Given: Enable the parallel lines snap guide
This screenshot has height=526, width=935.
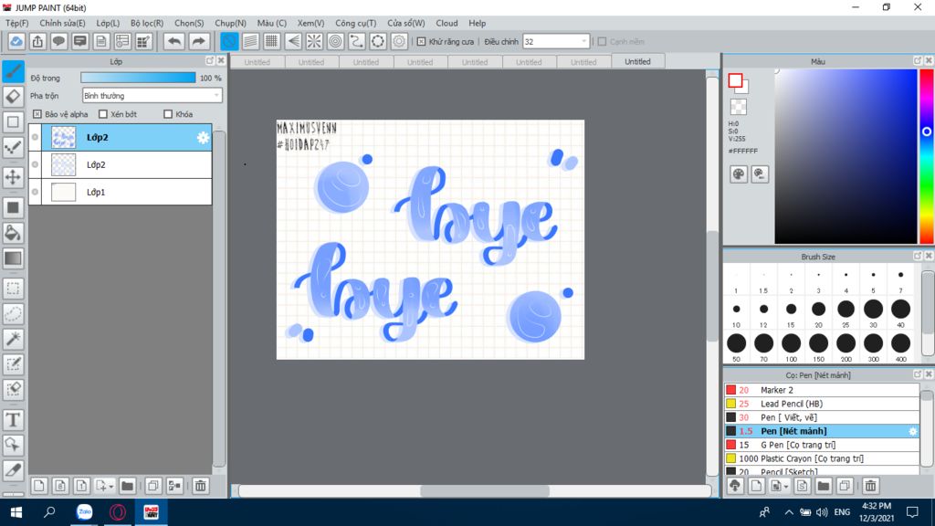Looking at the screenshot, I should [250, 41].
